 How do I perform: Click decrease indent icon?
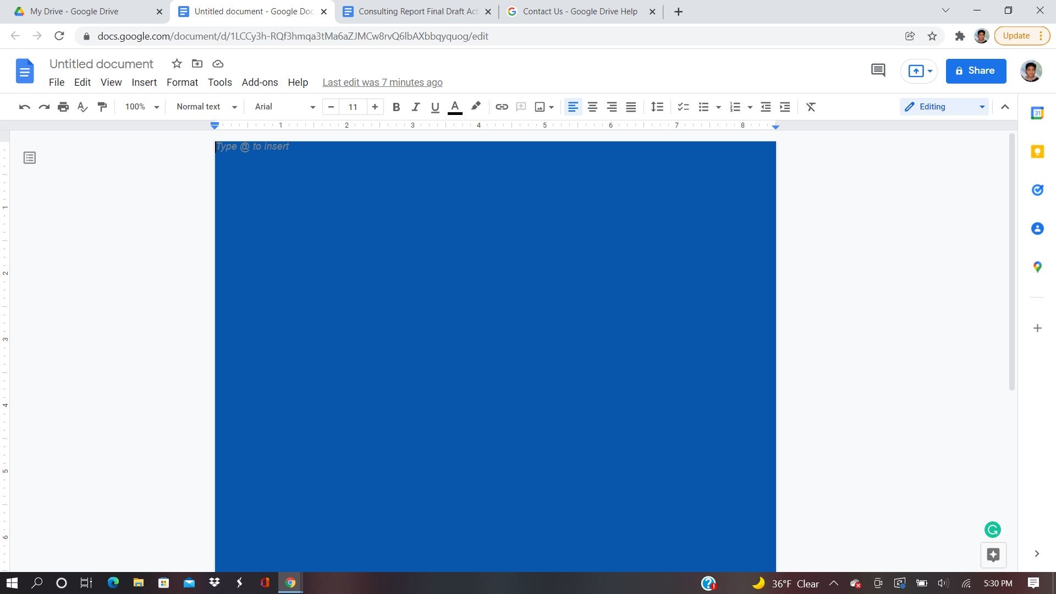pos(766,107)
